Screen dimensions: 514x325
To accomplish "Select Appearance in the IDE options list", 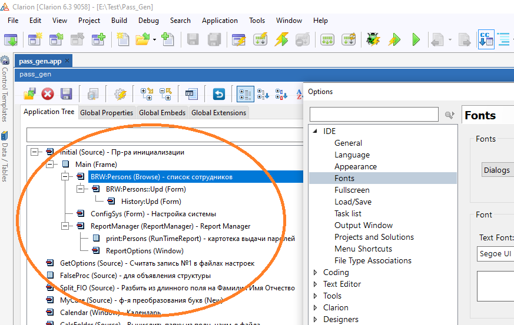I will coord(355,166).
